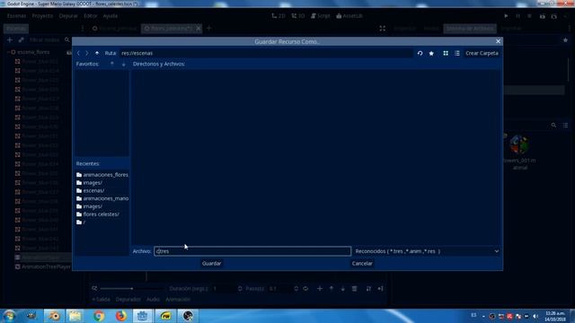Move favorite up in the Favoritos header
The width and height of the screenshot is (575, 323).
pyautogui.click(x=112, y=64)
